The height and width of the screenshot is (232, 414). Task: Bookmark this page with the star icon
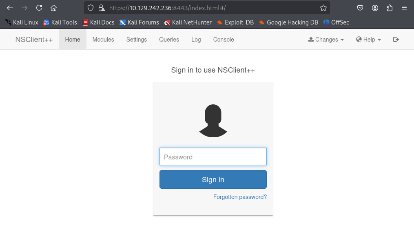point(323,8)
